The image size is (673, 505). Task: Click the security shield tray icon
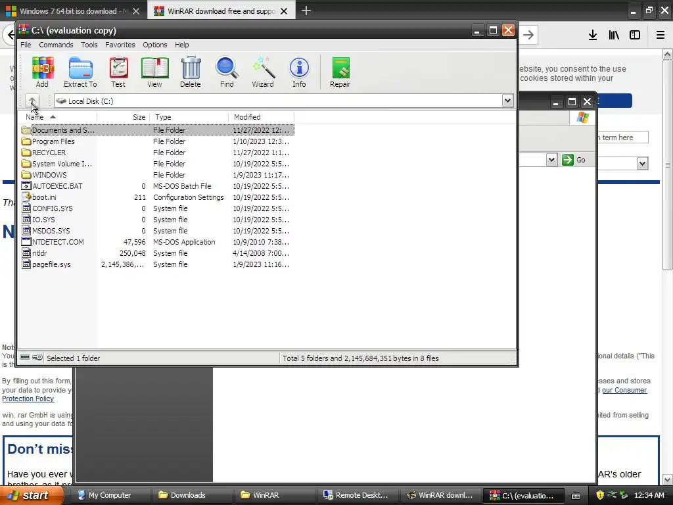pyautogui.click(x=600, y=495)
